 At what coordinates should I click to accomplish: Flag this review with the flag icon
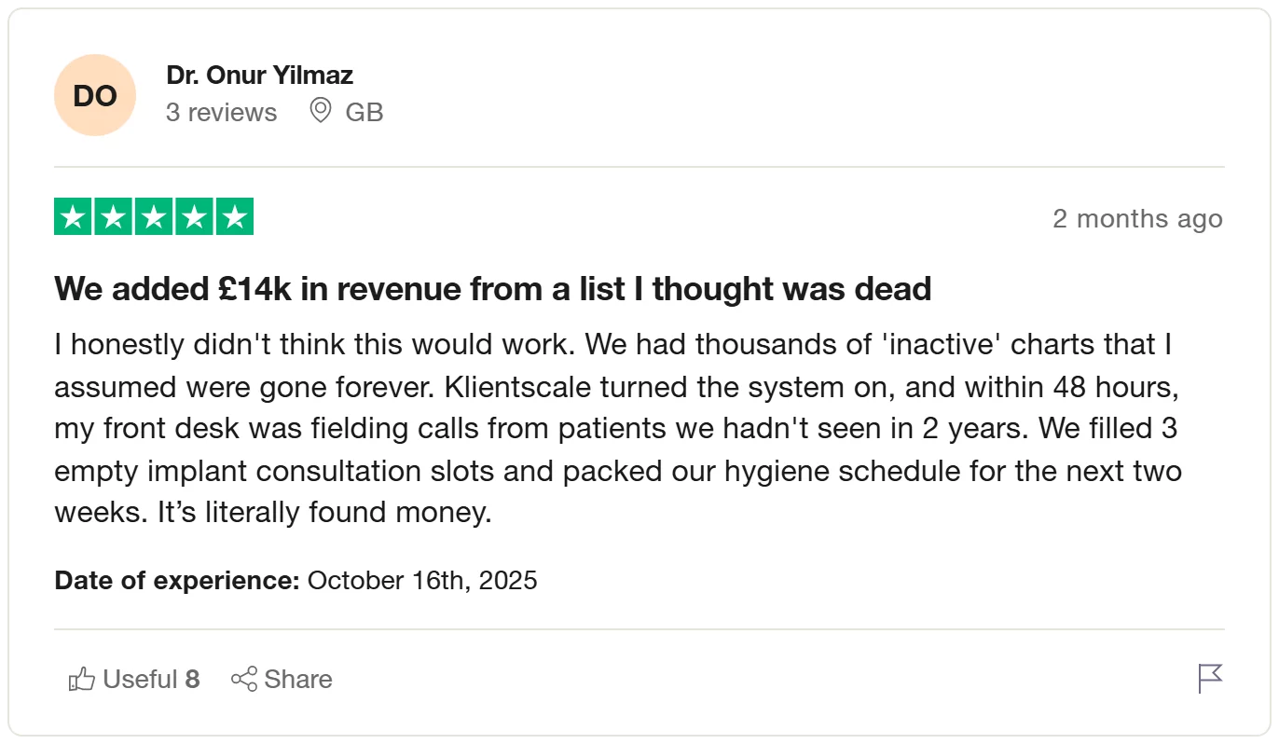[1209, 679]
